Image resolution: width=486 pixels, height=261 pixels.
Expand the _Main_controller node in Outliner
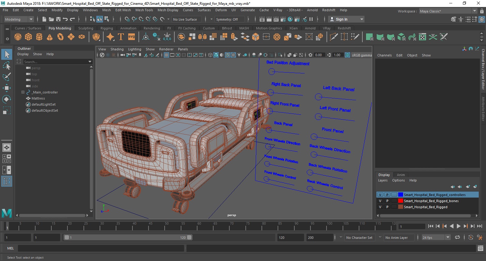(23, 92)
